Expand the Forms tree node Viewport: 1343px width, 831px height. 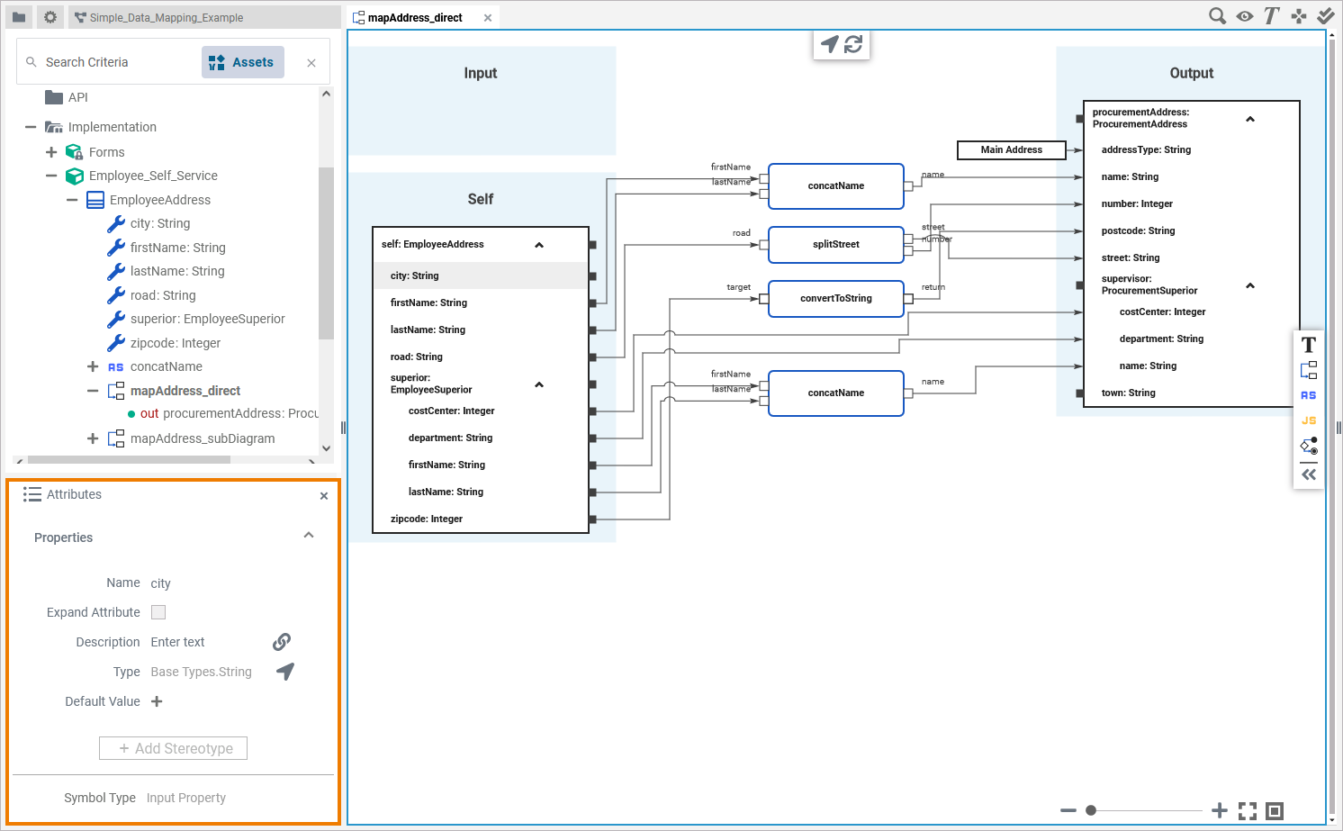coord(51,151)
